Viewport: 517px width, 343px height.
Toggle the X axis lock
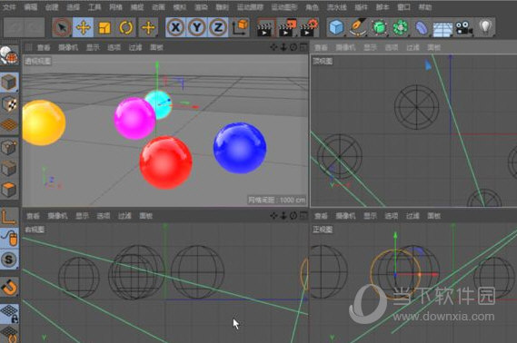pos(176,27)
